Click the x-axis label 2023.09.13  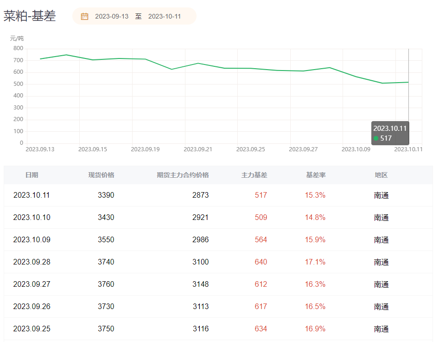(40, 149)
